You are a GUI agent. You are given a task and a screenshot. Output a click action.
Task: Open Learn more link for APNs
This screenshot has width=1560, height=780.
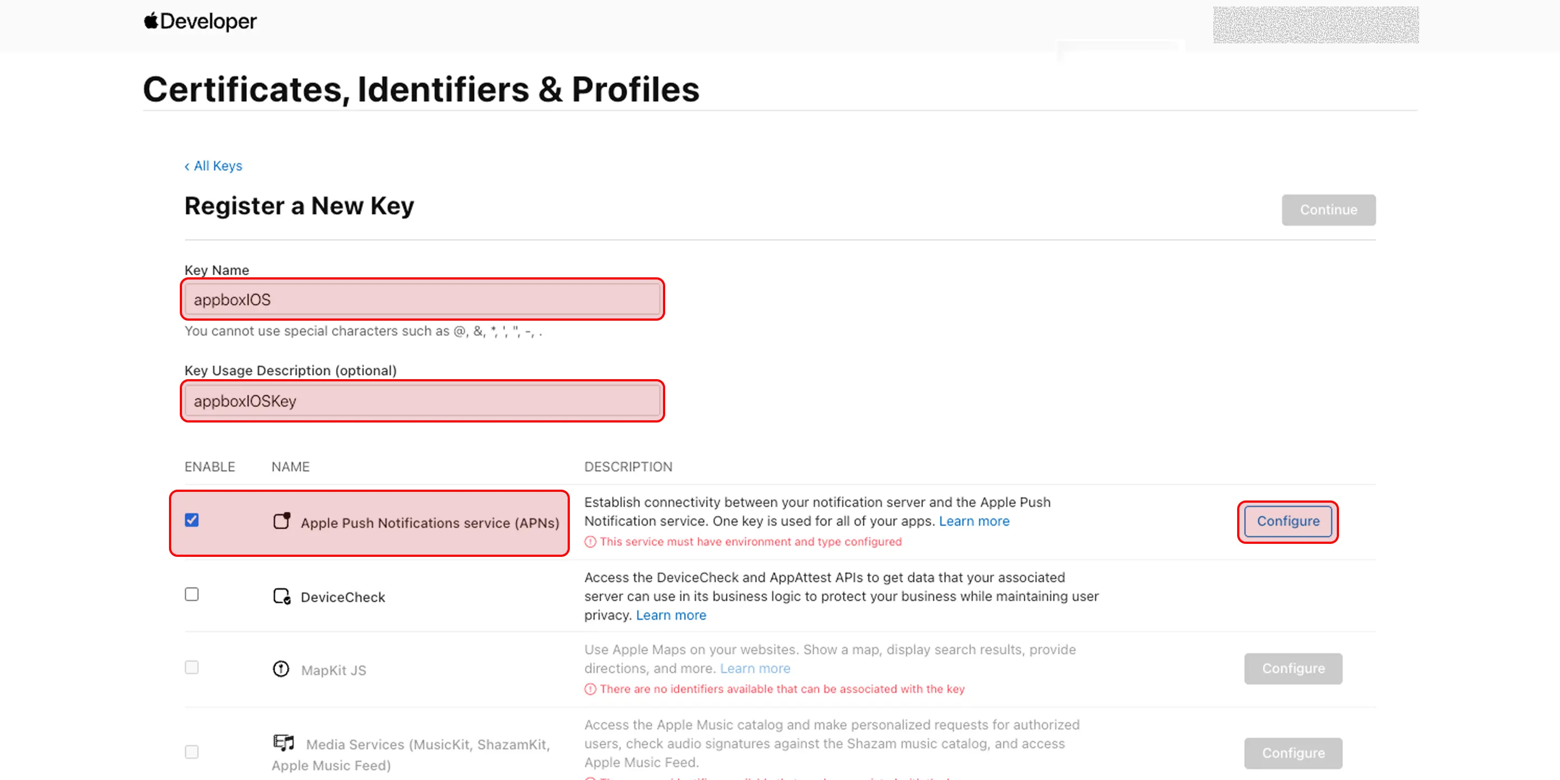[974, 522]
